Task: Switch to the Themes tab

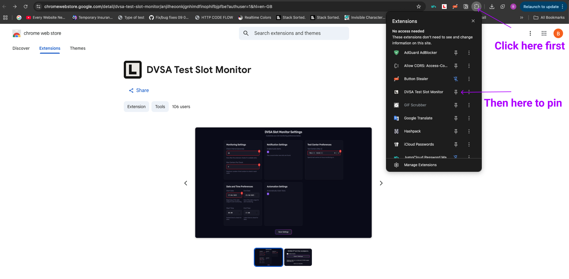Action: pyautogui.click(x=78, y=48)
